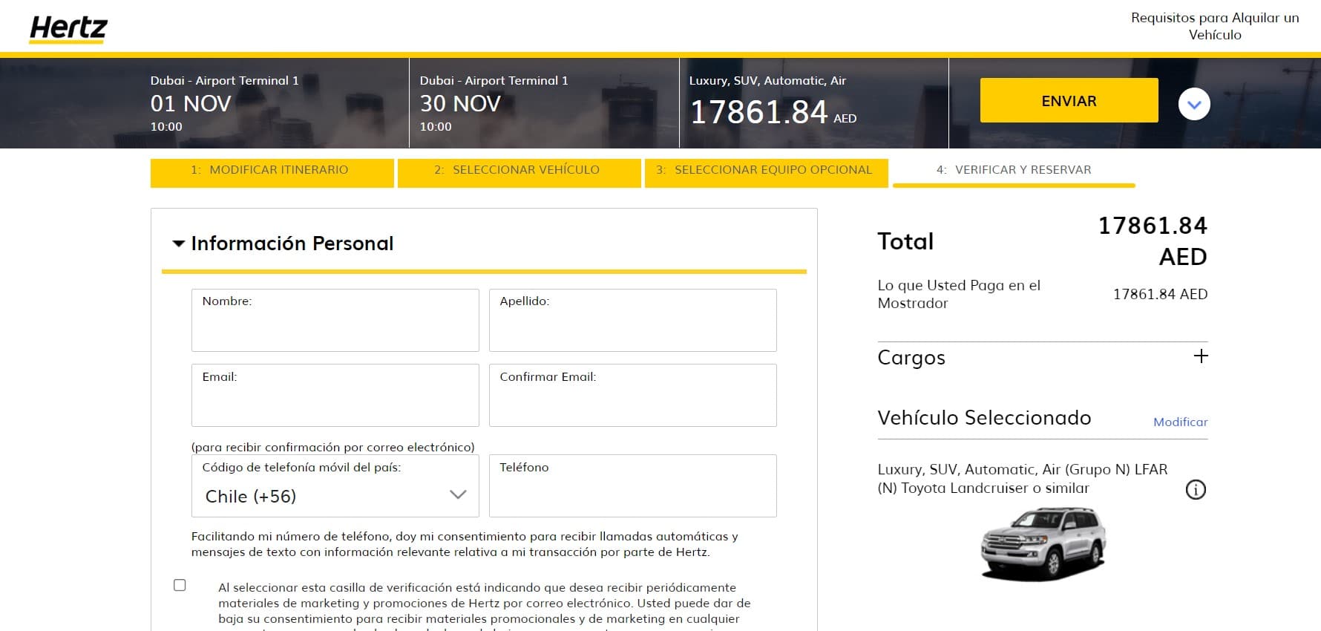Screen dimensions: 1321x631
Task: Click into the Email field
Action: point(335,395)
